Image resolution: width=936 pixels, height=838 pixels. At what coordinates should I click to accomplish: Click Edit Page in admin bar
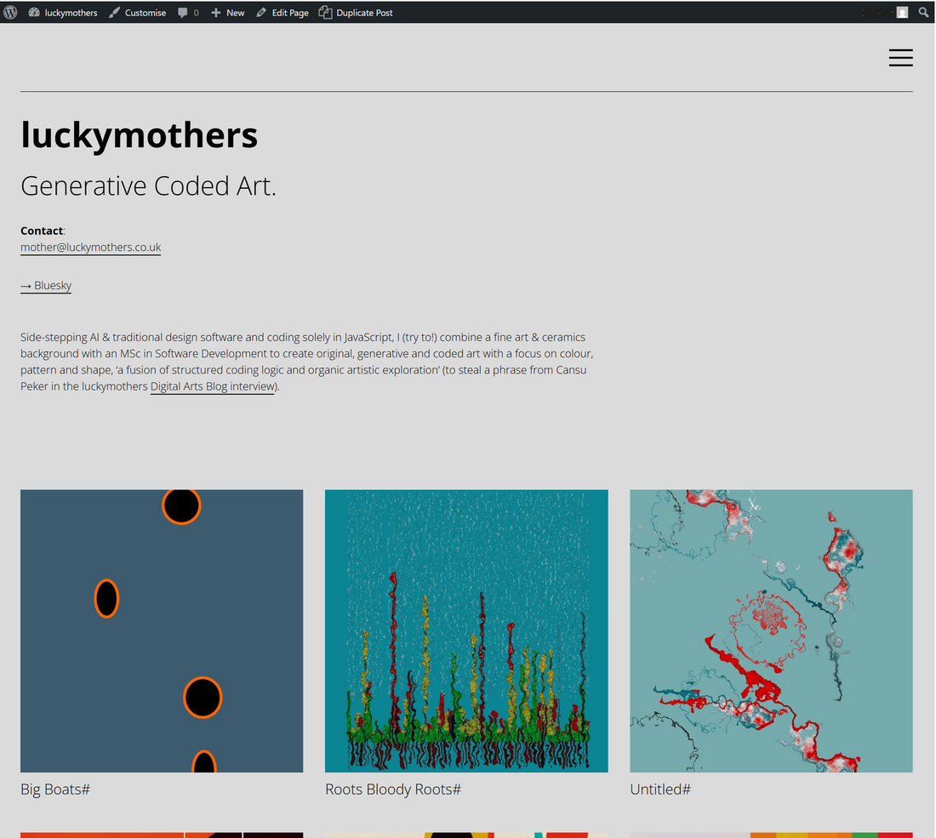pyautogui.click(x=283, y=13)
